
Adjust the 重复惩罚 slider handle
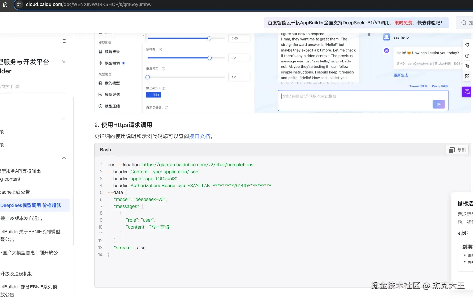click(x=148, y=77)
